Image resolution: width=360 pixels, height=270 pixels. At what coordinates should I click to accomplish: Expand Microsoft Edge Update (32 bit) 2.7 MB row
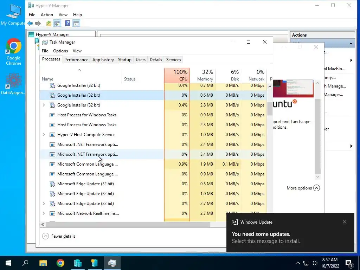click(x=44, y=204)
